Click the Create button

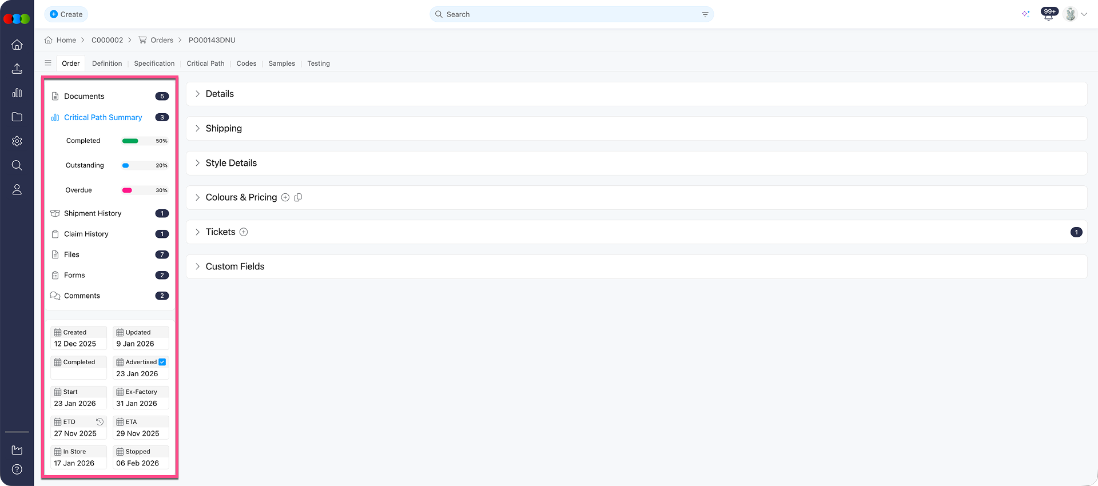66,14
